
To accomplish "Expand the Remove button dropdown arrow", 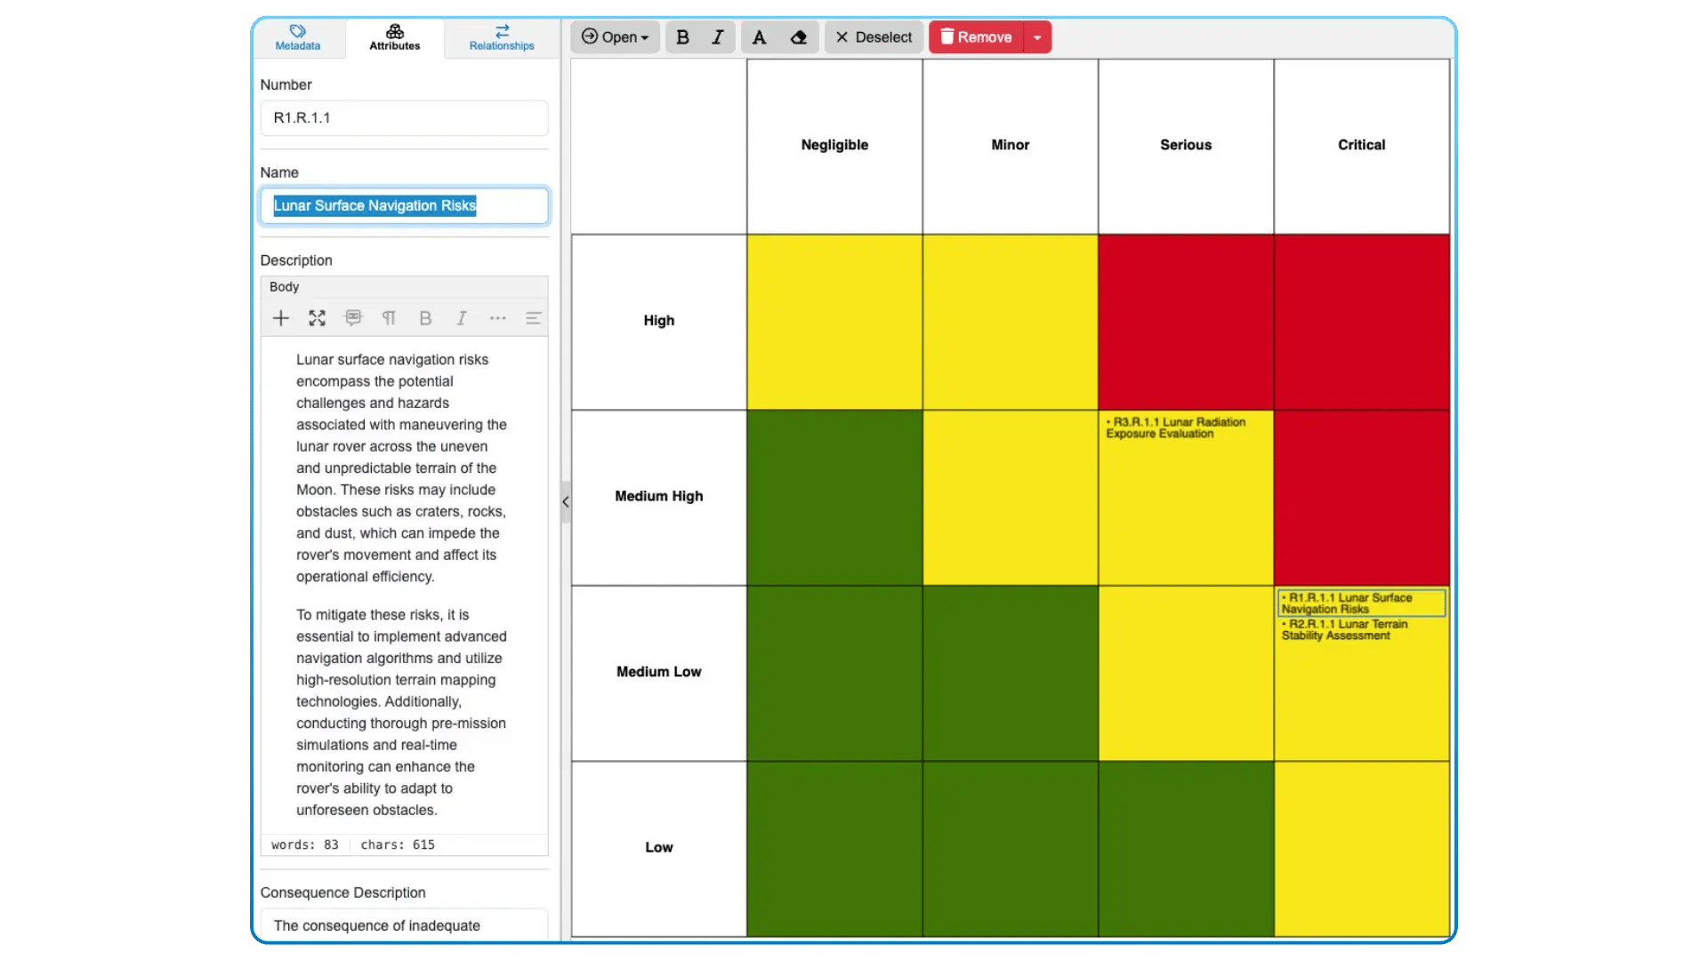I will coord(1037,37).
